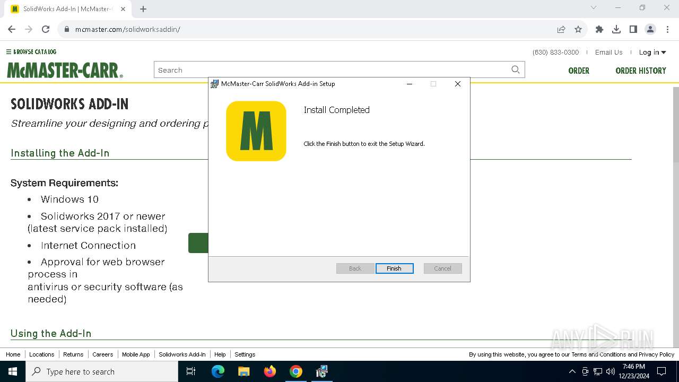679x382 pixels.
Task: Open Chrome tab search chevron
Action: tap(594, 7)
